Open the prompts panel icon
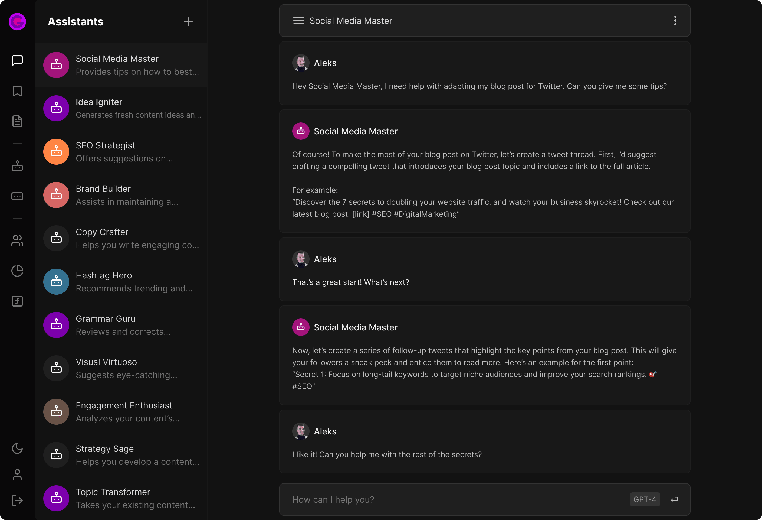 click(x=17, y=196)
